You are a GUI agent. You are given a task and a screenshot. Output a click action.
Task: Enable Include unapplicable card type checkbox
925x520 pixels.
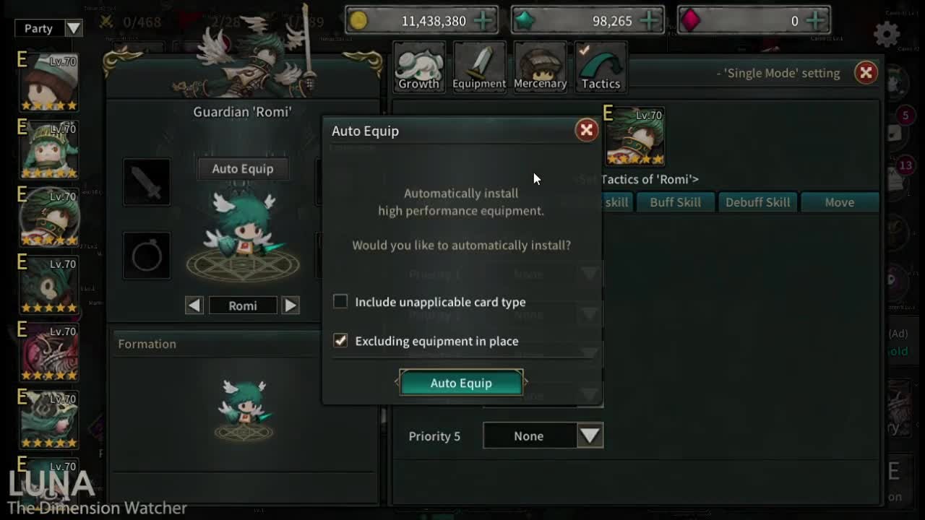click(340, 301)
